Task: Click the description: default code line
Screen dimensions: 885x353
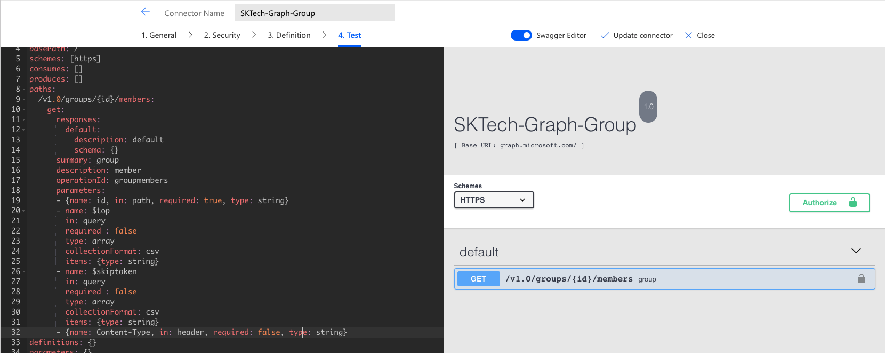Action: (119, 140)
